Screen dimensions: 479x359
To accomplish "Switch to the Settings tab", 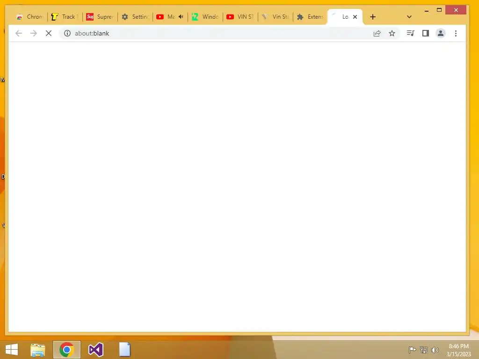I will (135, 17).
